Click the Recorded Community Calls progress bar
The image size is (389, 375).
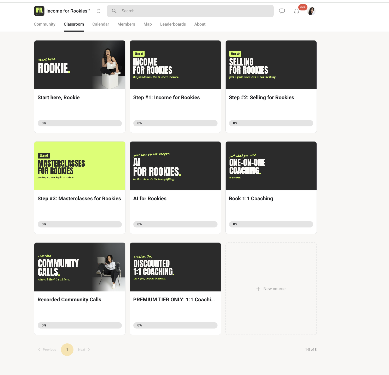(80, 325)
